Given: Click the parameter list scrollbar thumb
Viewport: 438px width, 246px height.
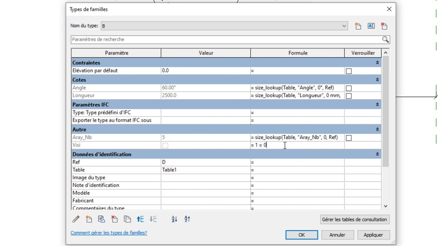Looking at the screenshot, I should coord(386,112).
